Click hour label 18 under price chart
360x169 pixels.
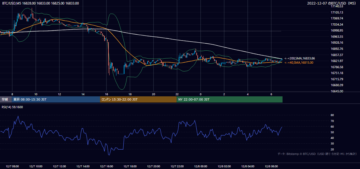tap(130, 94)
